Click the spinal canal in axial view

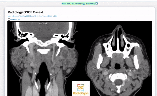click(x=119, y=82)
